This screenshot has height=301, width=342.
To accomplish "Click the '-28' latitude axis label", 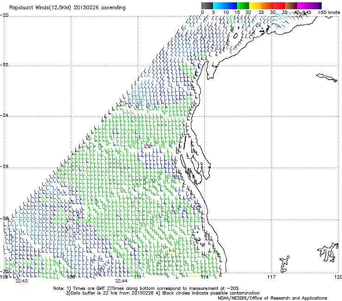I will [4, 218].
